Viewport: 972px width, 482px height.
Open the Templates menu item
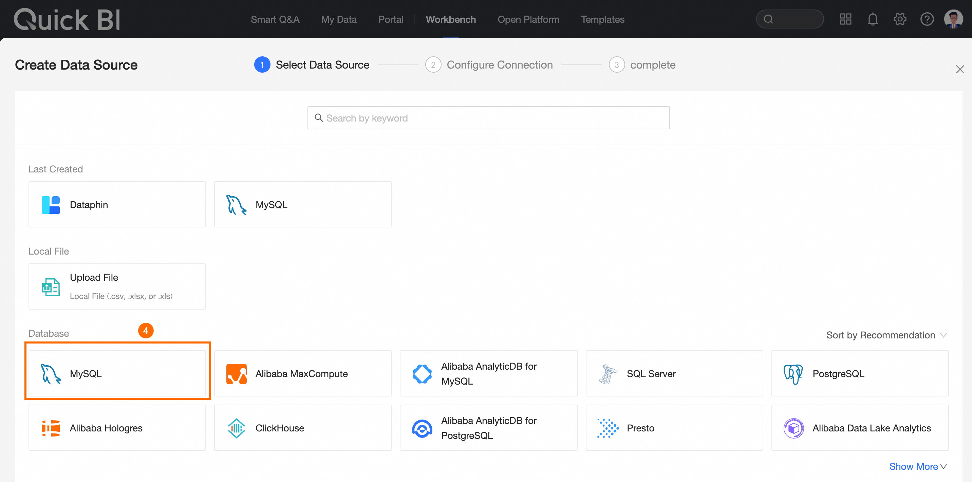tap(602, 19)
